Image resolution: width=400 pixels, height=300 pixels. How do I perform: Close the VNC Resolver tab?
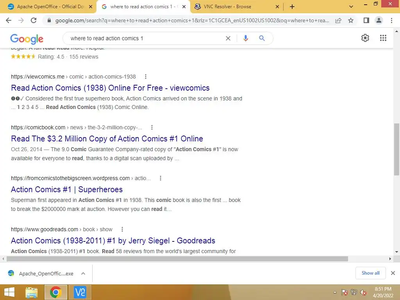click(x=277, y=7)
